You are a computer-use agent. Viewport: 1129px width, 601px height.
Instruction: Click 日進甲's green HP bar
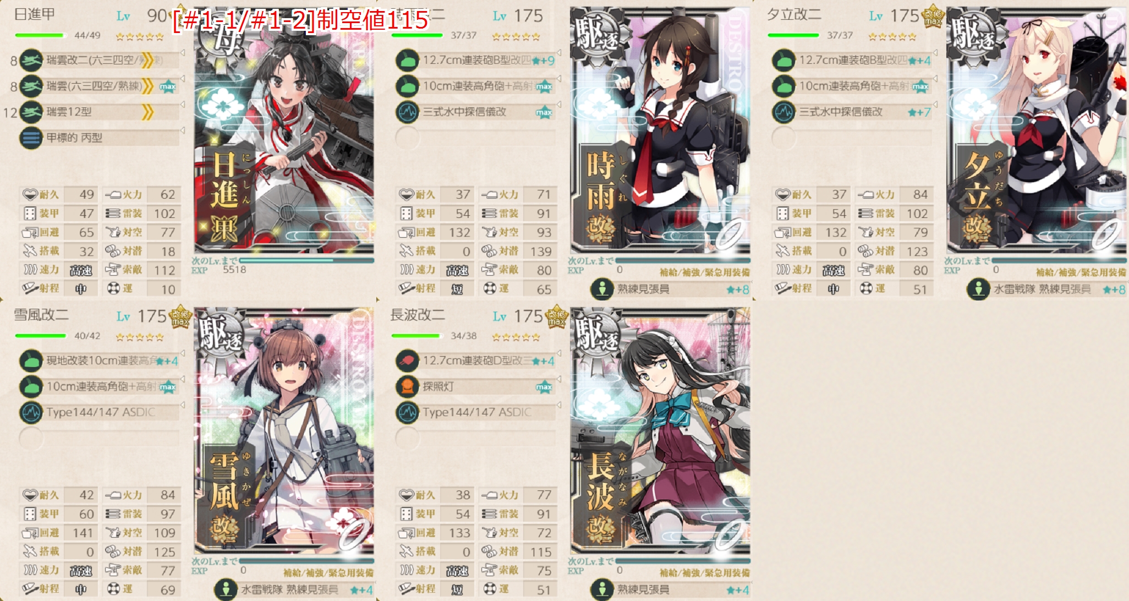click(40, 35)
